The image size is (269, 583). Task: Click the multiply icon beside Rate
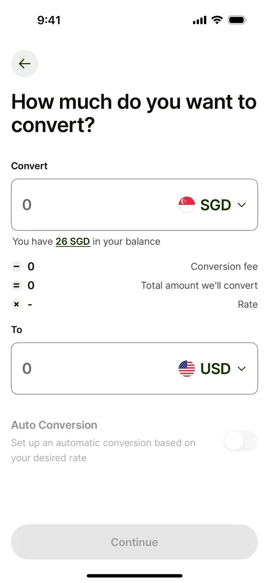pos(16,305)
